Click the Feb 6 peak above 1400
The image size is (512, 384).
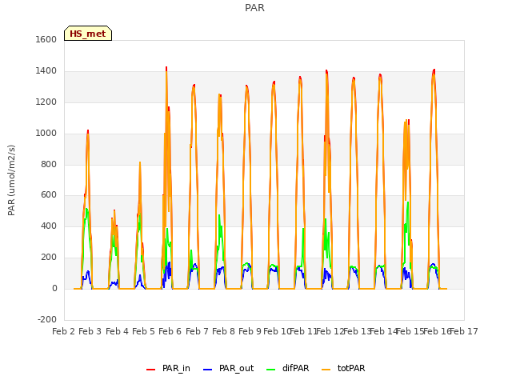click(166, 68)
